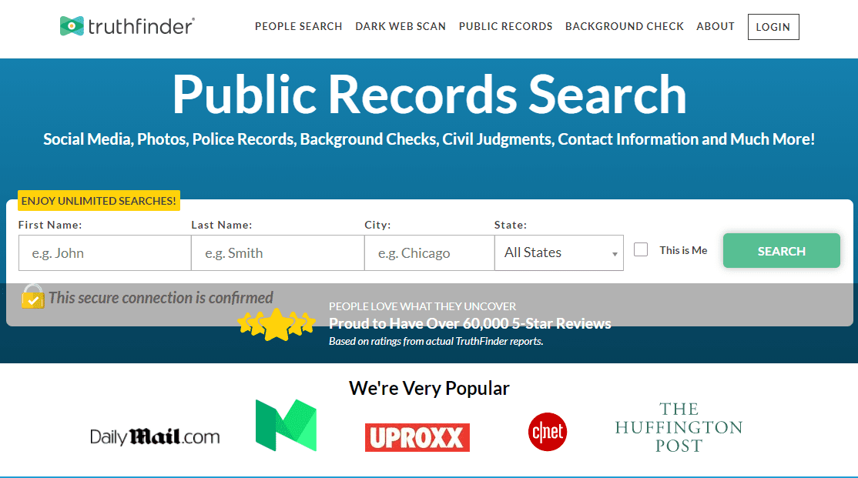Open the Dark Web Scan menu item

coord(401,26)
